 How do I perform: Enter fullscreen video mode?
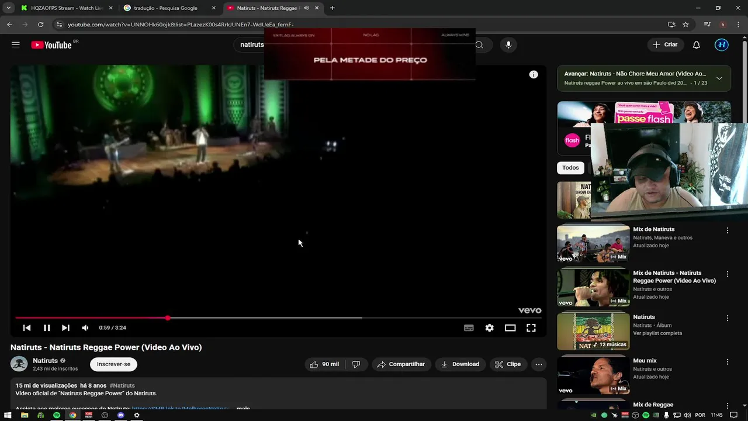click(531, 328)
